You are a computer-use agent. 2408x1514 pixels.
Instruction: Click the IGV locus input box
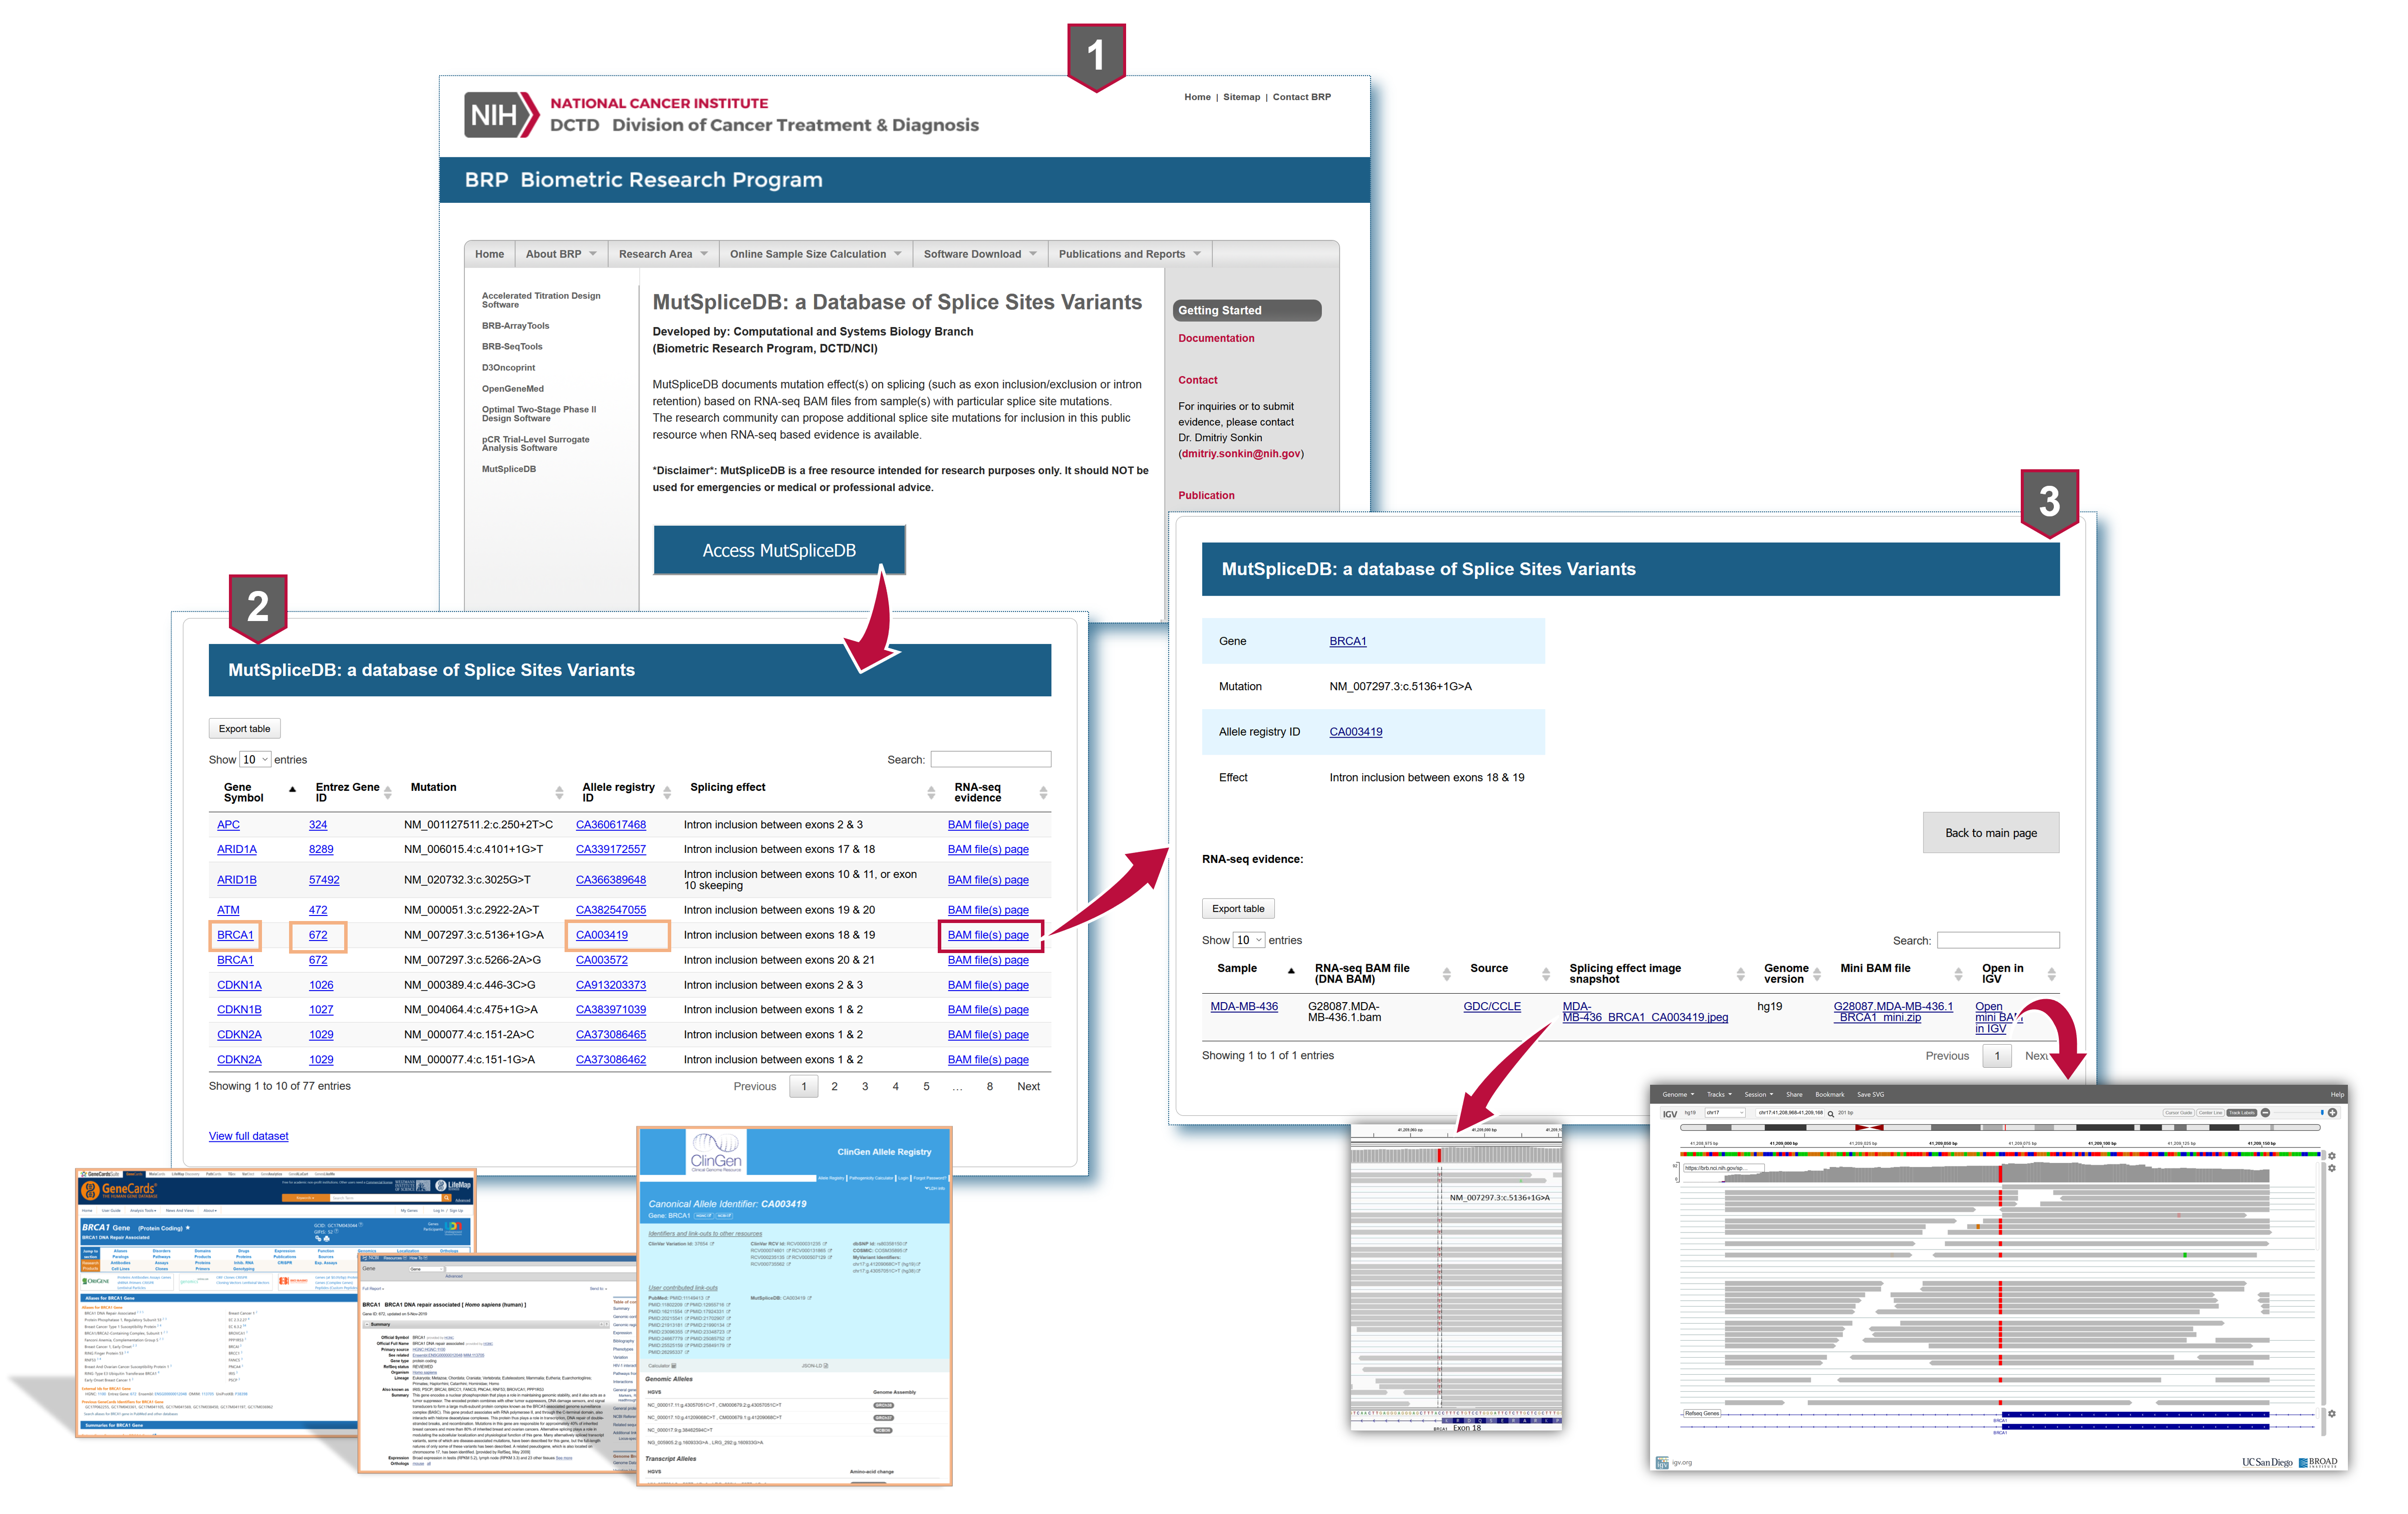click(x=1790, y=1113)
